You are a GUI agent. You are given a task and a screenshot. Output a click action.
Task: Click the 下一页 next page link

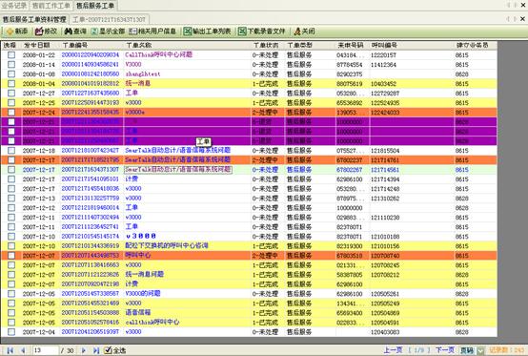tap(445, 350)
